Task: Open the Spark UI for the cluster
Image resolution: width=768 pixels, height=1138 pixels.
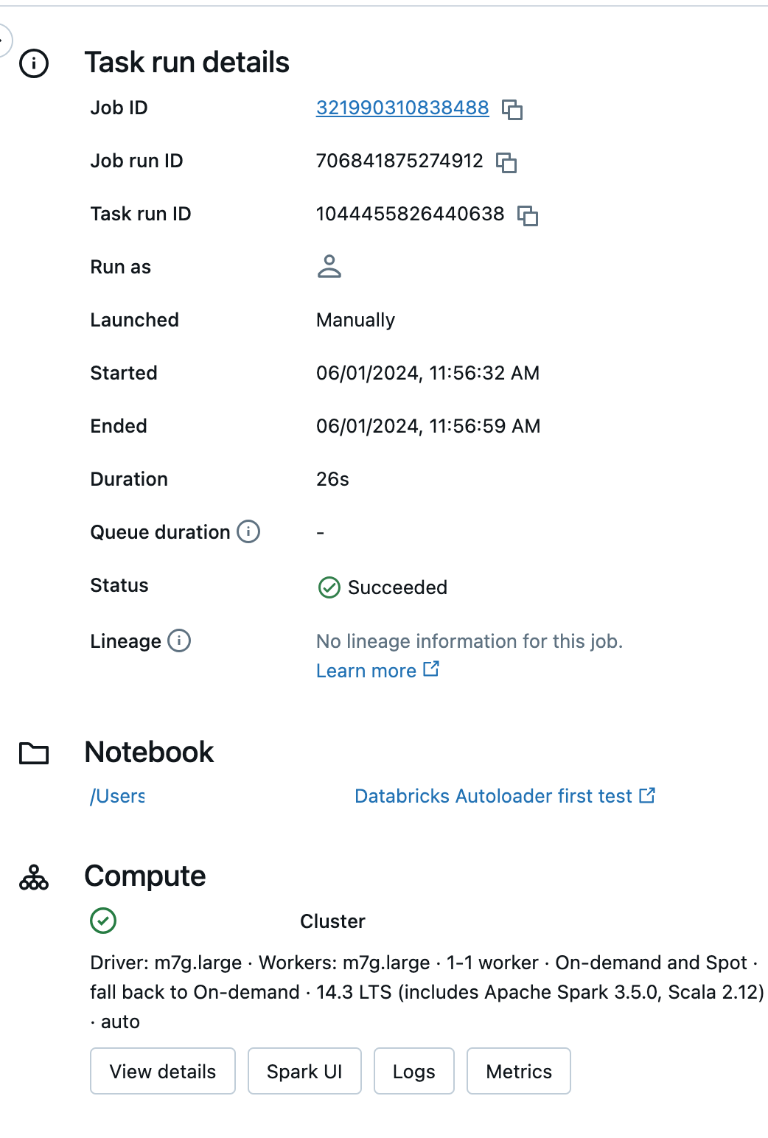Action: pyautogui.click(x=304, y=1071)
